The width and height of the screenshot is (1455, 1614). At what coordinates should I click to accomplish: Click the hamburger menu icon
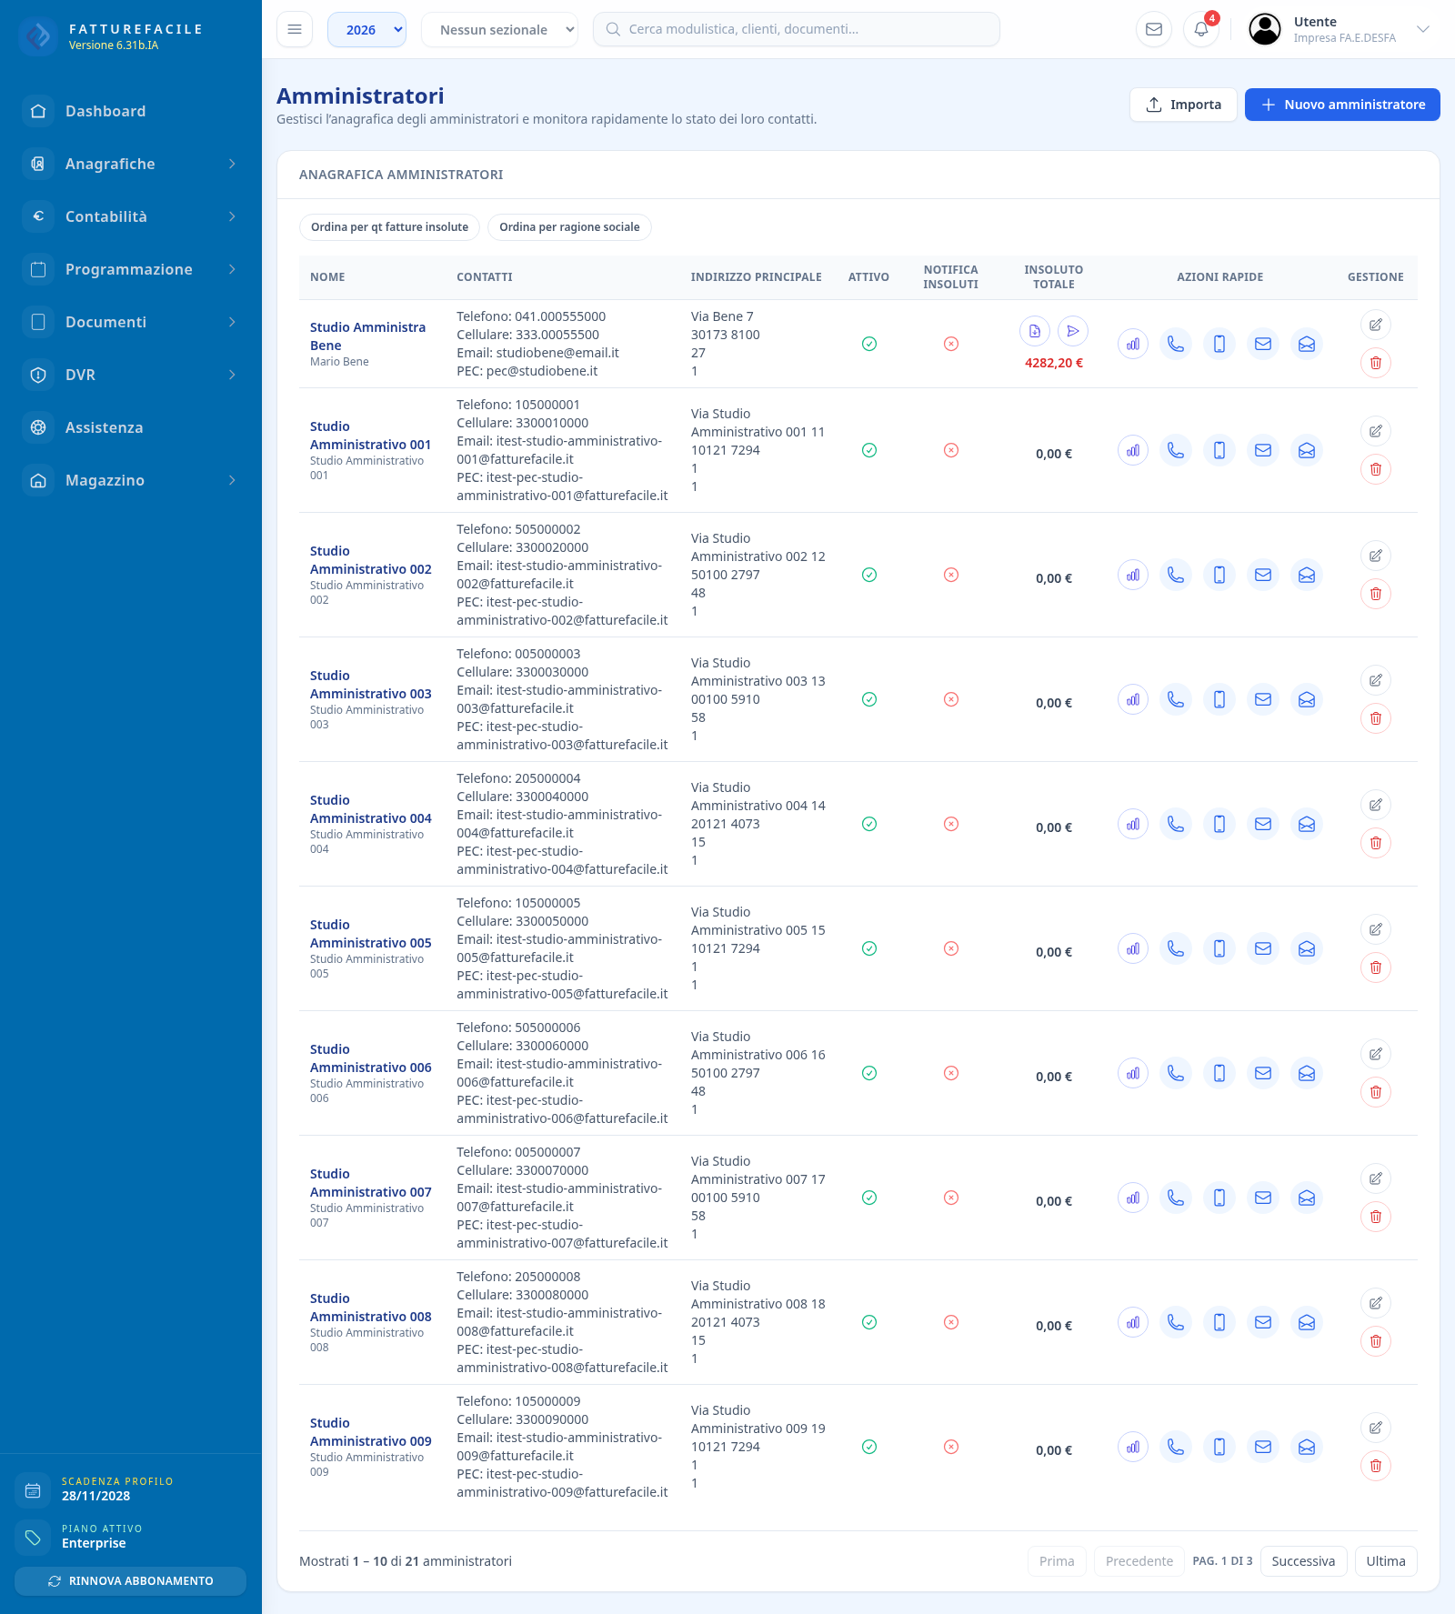pos(295,29)
